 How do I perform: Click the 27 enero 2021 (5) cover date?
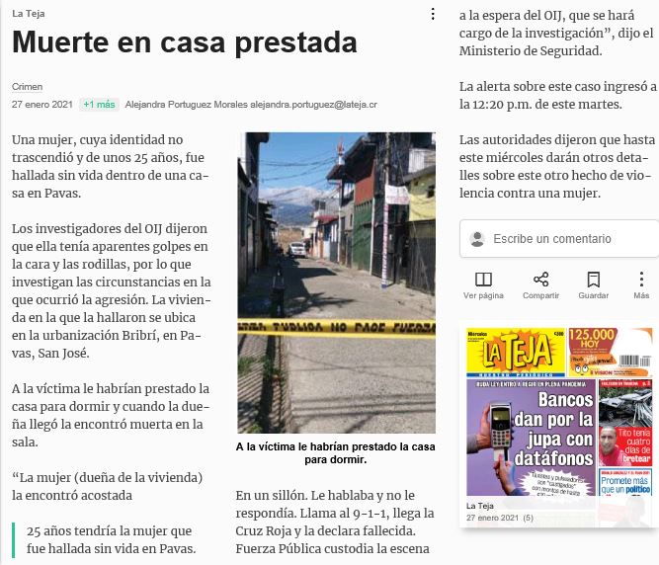coord(500,518)
